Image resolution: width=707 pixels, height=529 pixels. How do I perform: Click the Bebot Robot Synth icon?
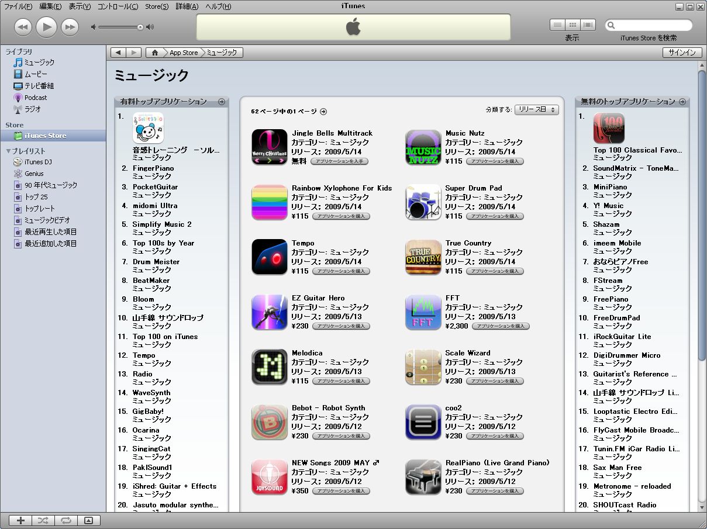point(269,423)
